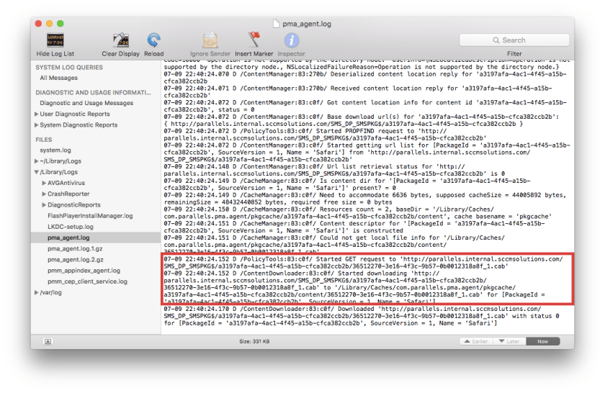
Task: Select pma_agent.log.1.gz file
Action: click(x=74, y=248)
